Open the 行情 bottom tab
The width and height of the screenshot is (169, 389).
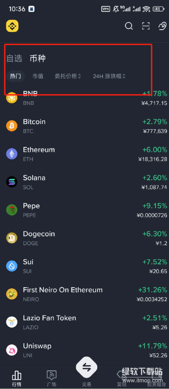click(x=17, y=378)
